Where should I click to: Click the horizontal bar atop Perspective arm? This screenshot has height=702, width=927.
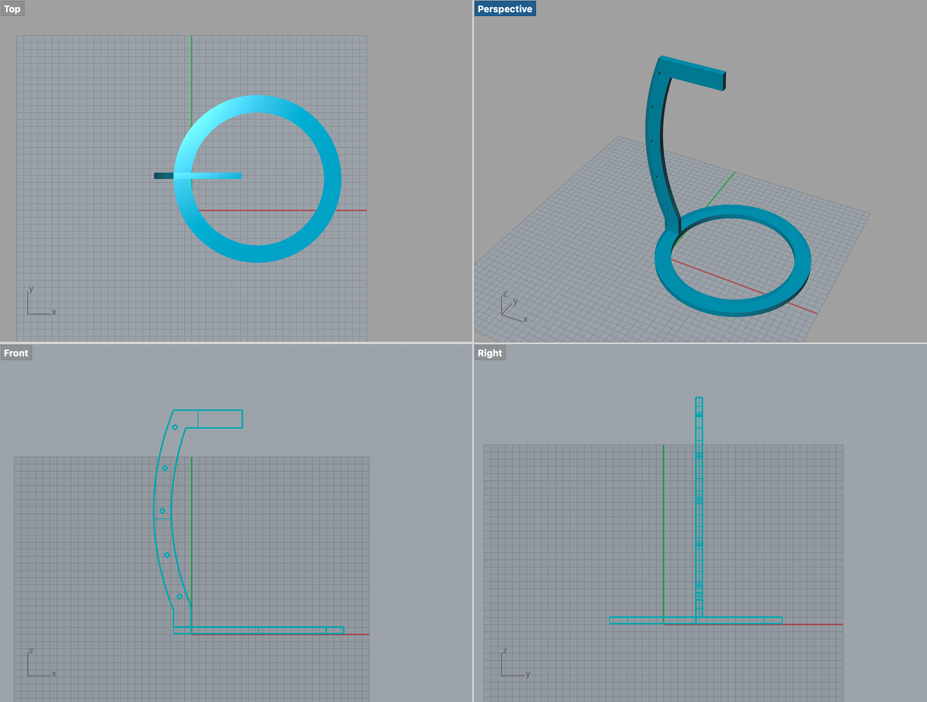695,74
